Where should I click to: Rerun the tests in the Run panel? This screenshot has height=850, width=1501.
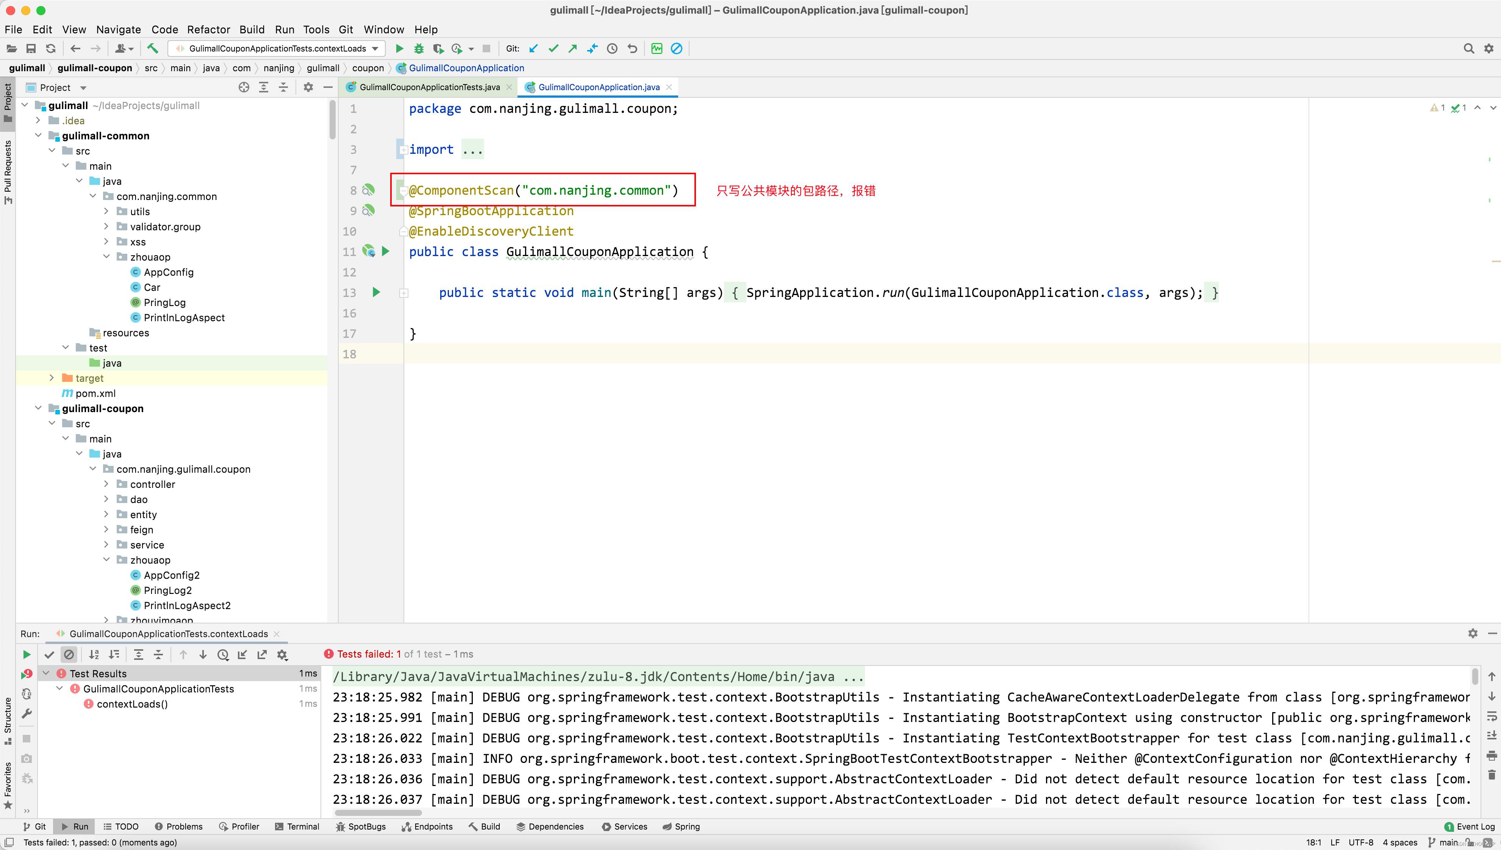(x=26, y=655)
